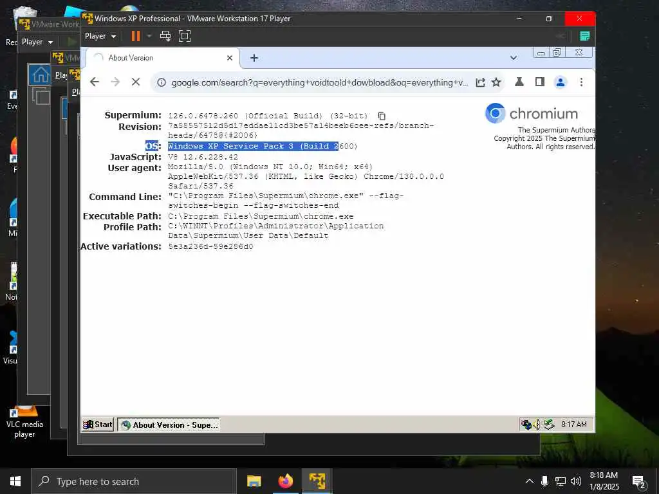Click the microphone tray icon
659x494 pixels.
(544, 481)
